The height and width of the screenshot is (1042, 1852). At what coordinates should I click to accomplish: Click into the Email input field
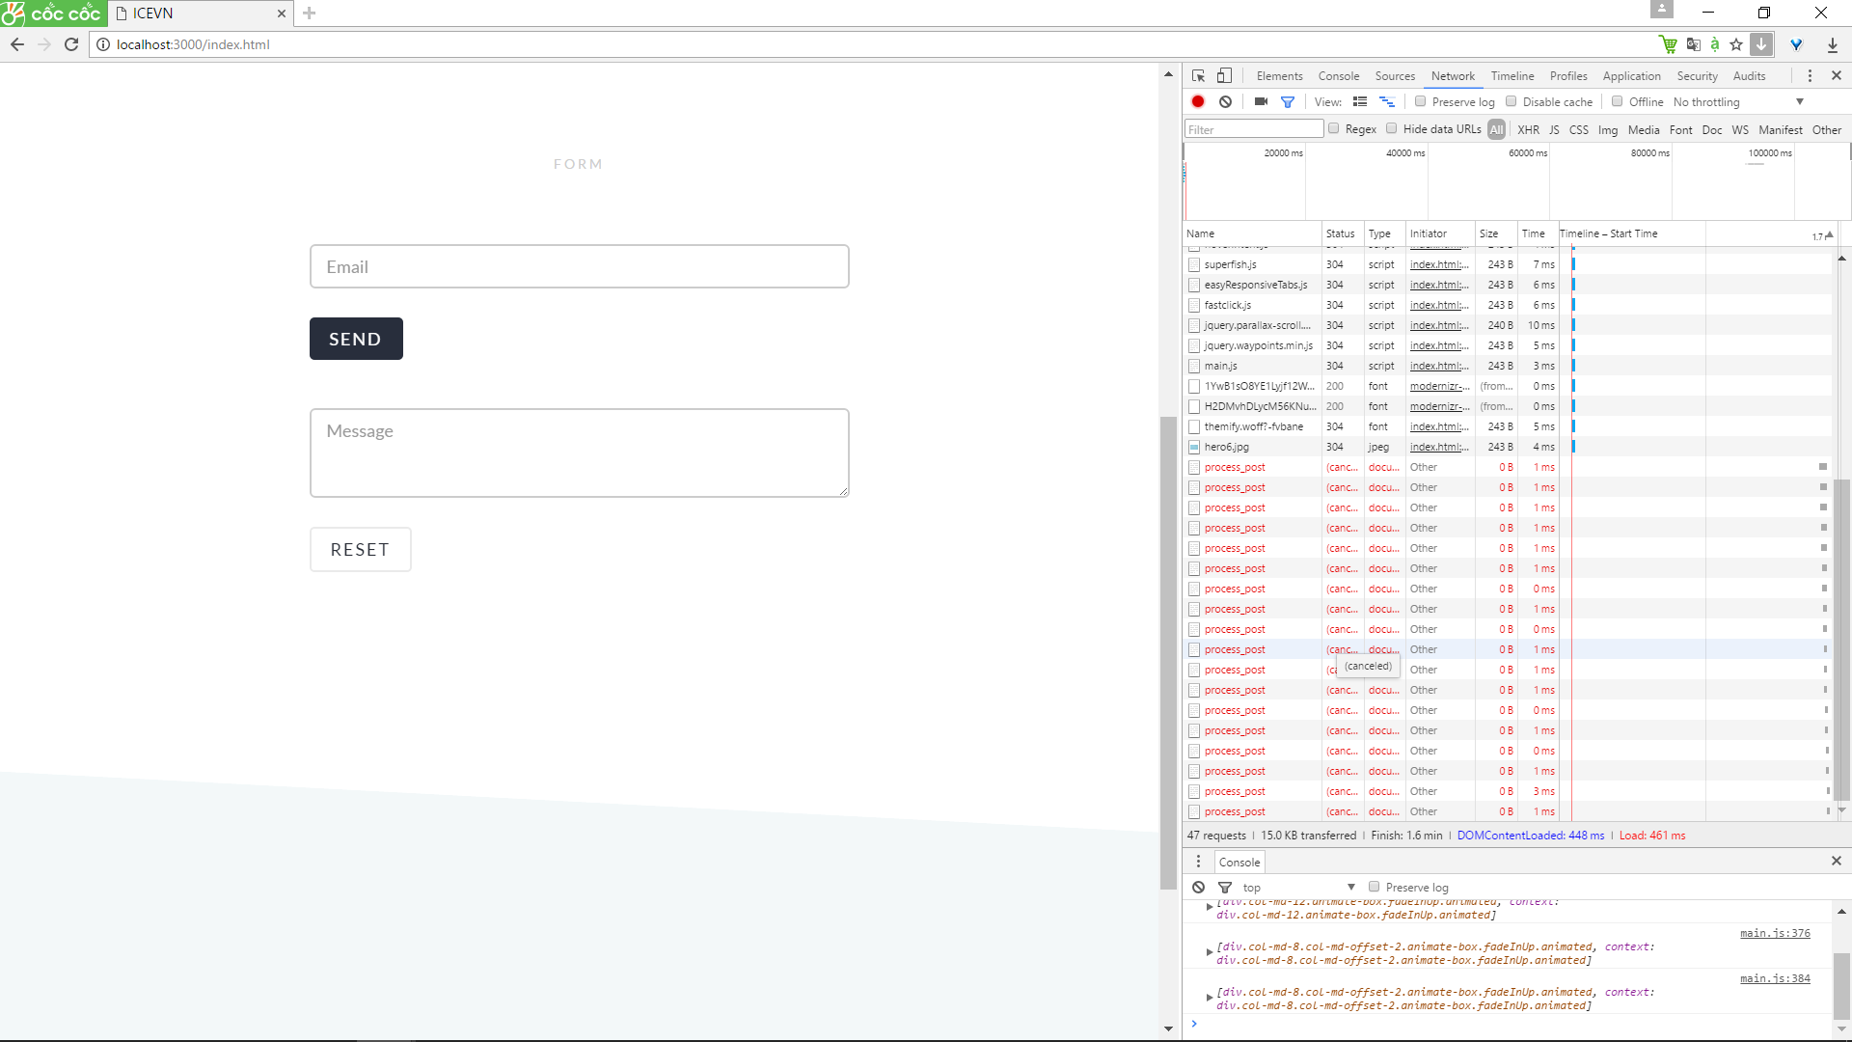(x=579, y=266)
